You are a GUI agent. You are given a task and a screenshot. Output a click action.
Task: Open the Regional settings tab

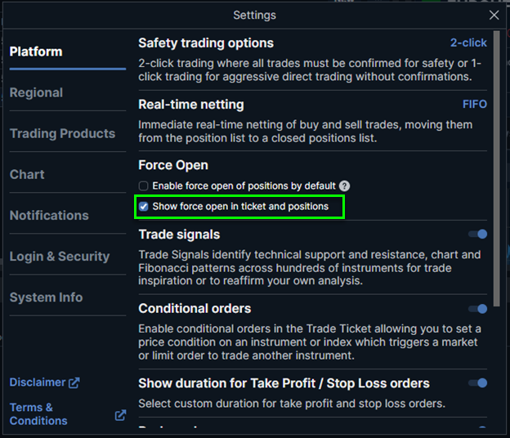(36, 93)
